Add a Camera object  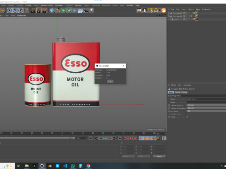click(86, 10)
